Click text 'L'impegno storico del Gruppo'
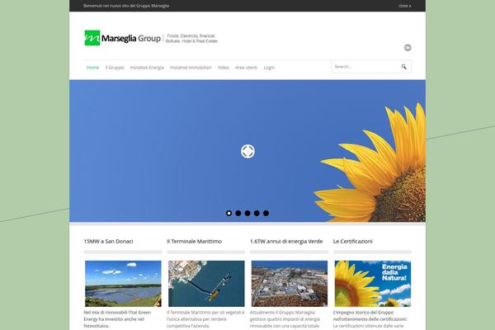The height and width of the screenshot is (330, 495). coord(363,313)
